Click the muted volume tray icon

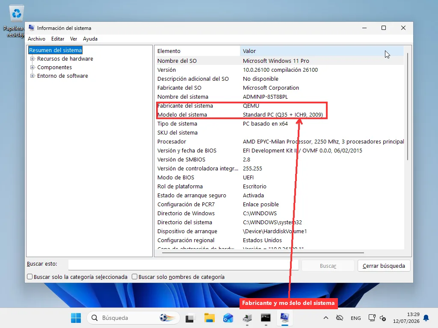[x=383, y=318]
